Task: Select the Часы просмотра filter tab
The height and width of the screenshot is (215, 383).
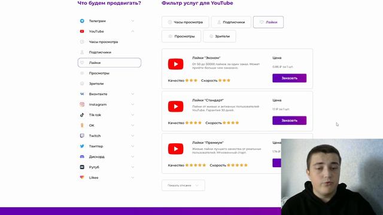Action: pyautogui.click(x=186, y=22)
